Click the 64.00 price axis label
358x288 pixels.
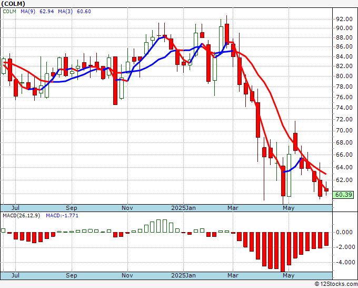click(344, 167)
